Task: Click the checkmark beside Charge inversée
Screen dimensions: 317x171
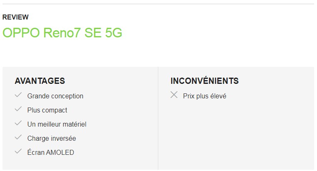Action: (x=18, y=137)
